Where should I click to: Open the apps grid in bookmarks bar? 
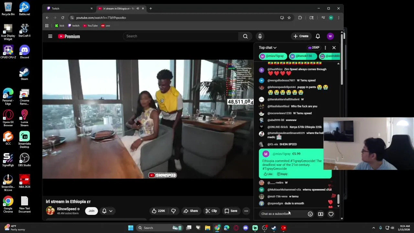coord(47,26)
